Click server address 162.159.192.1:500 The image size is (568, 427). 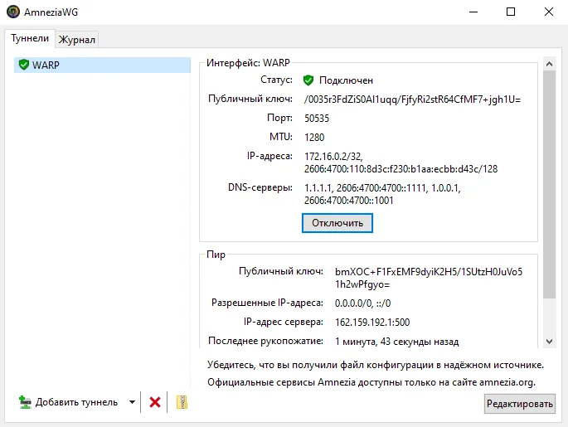(372, 322)
